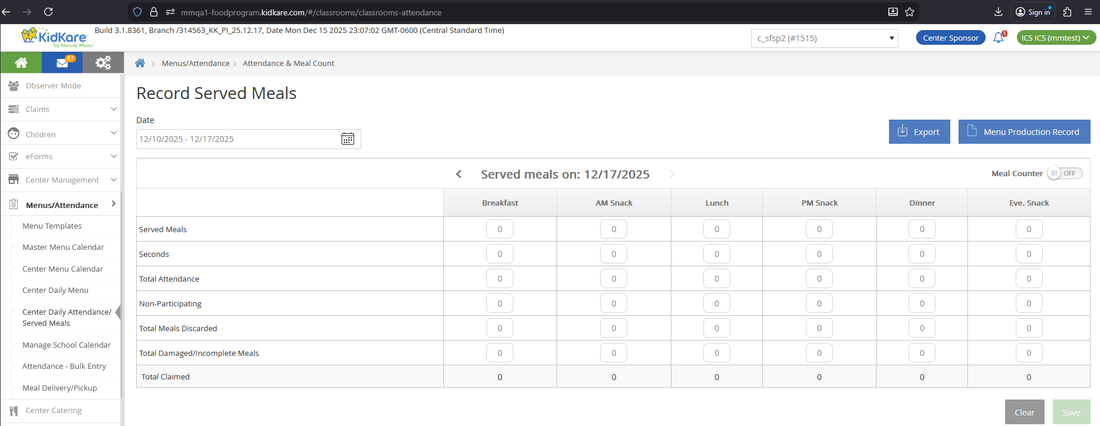
Task: Click the green home icon tab
Action: tap(21, 62)
